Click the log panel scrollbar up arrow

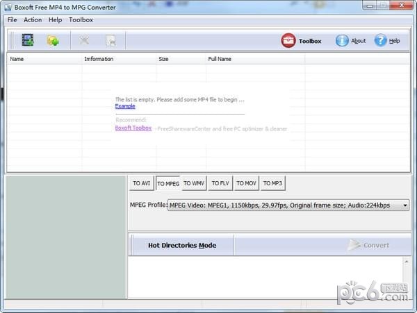click(407, 262)
